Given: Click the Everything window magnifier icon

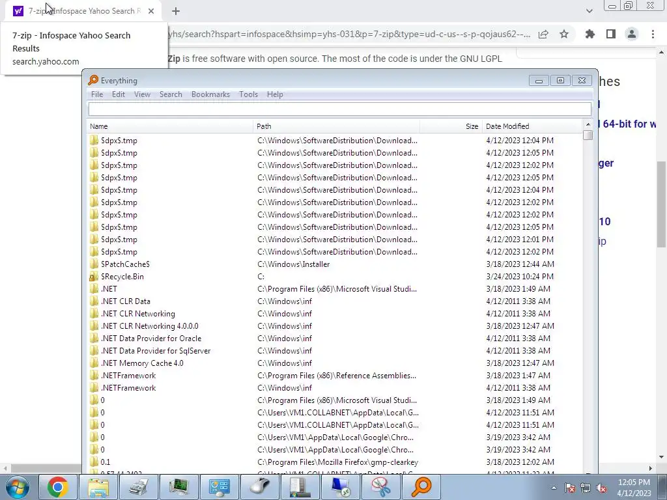Looking at the screenshot, I should [93, 80].
